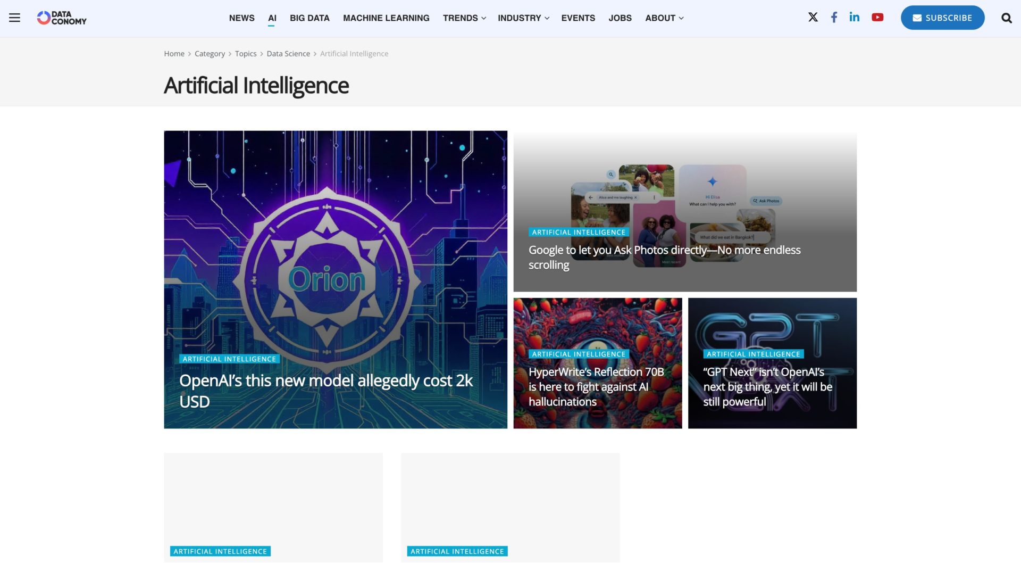The image size is (1021, 563).
Task: Click the Home breadcrumb link
Action: [174, 54]
